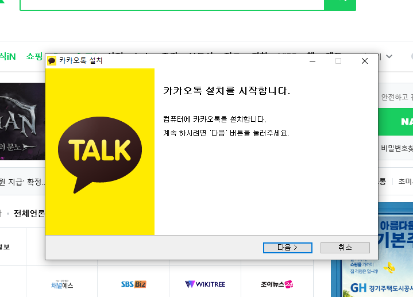Viewport: 413px width, 297px height.
Task: Click 비밀번호찾기 link on Naver page
Action: pyautogui.click(x=397, y=148)
